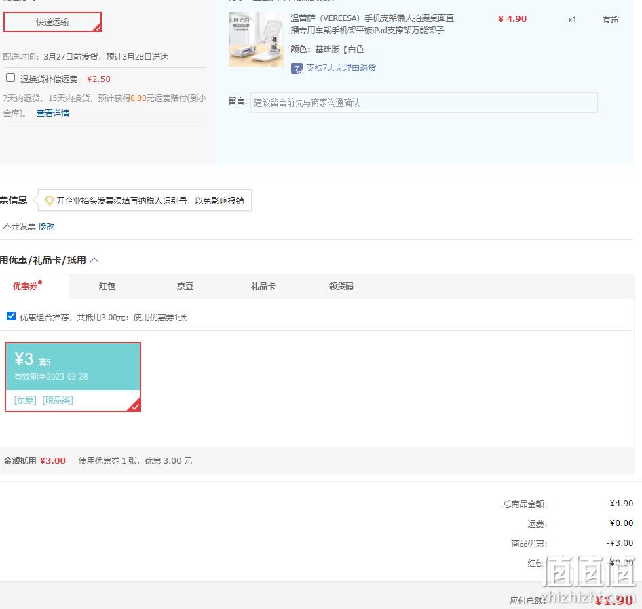
Task: Switch to the 领货码 tab
Action: [x=341, y=287]
